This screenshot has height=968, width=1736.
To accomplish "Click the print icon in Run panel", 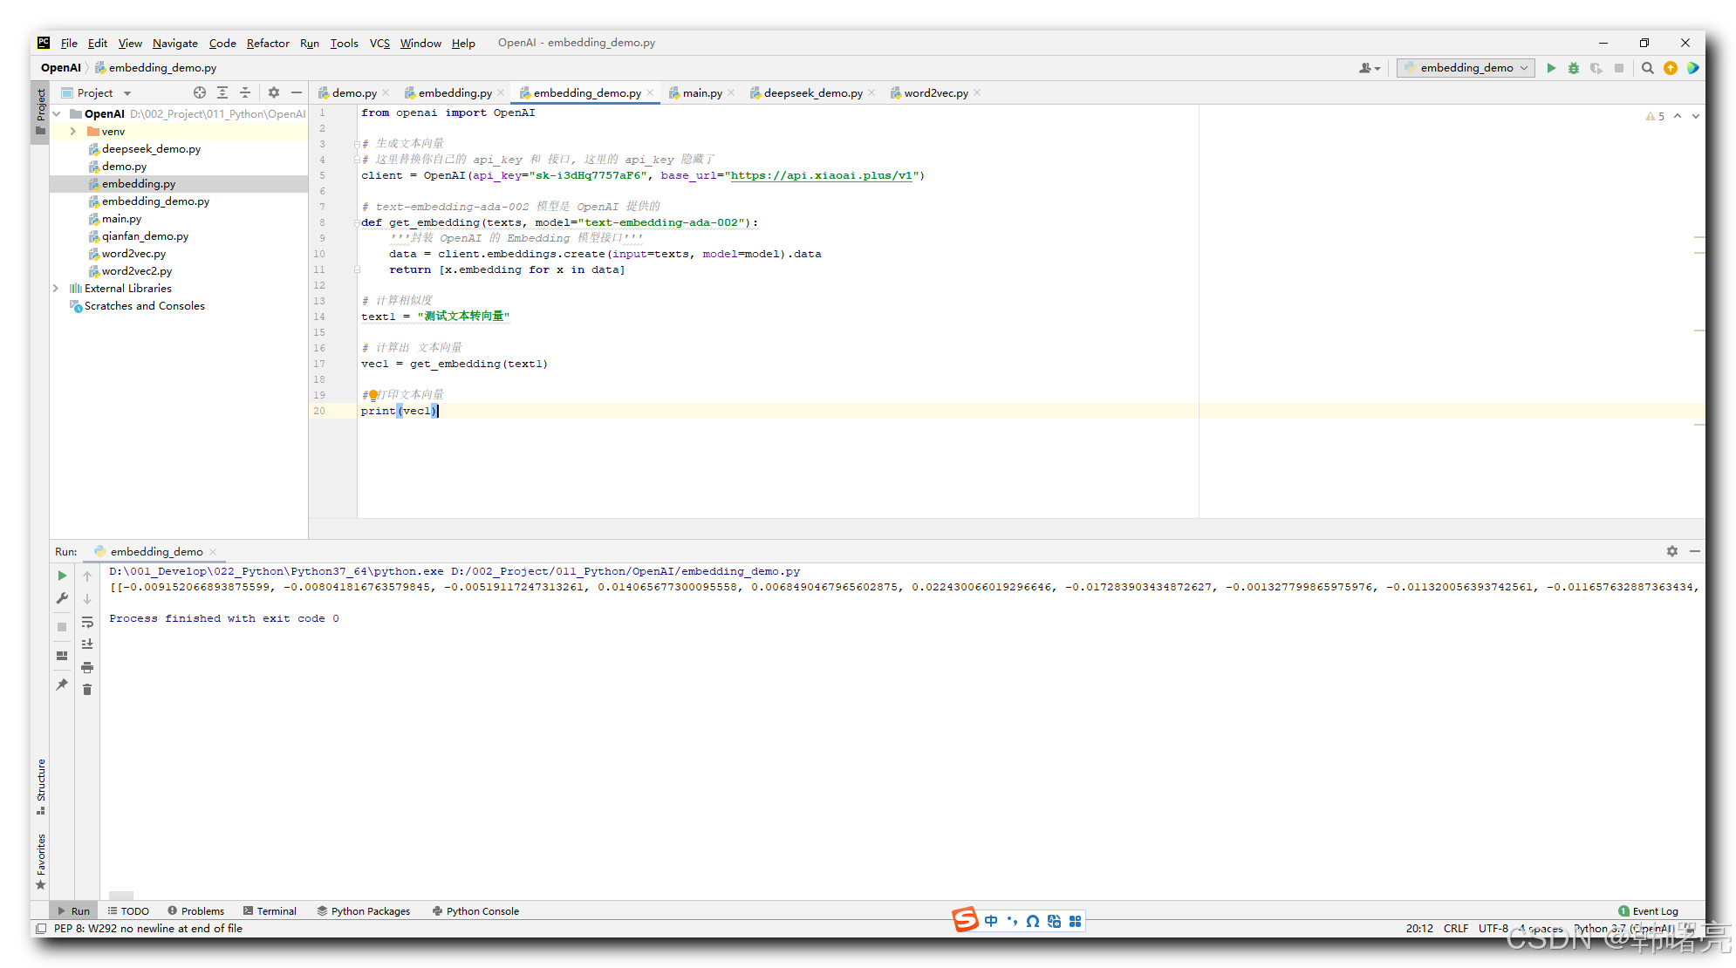I will point(87,667).
